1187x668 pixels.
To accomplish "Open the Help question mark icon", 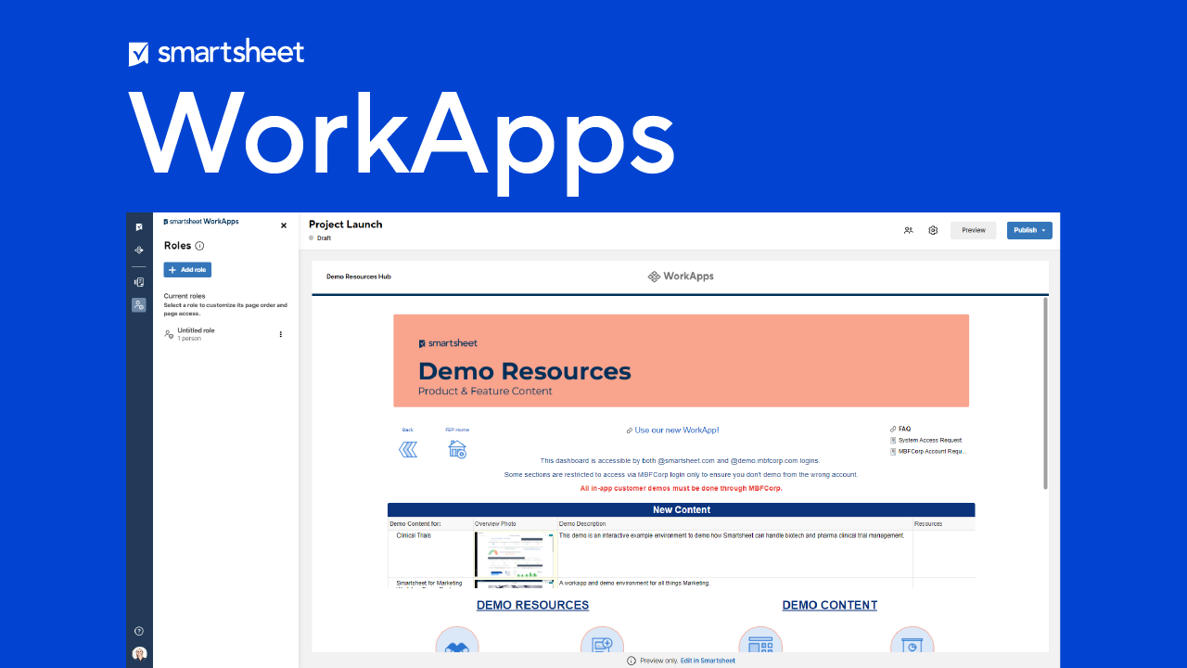I will (139, 631).
